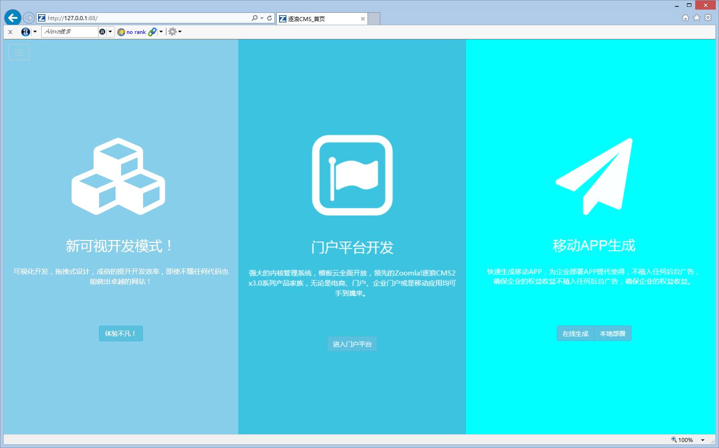Click the 体验不凡! button
This screenshot has height=448, width=719.
(121, 333)
